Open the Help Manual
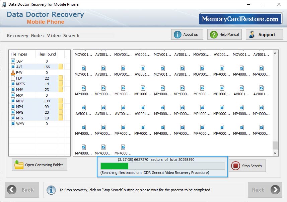The image size is (287, 202). [x=224, y=34]
